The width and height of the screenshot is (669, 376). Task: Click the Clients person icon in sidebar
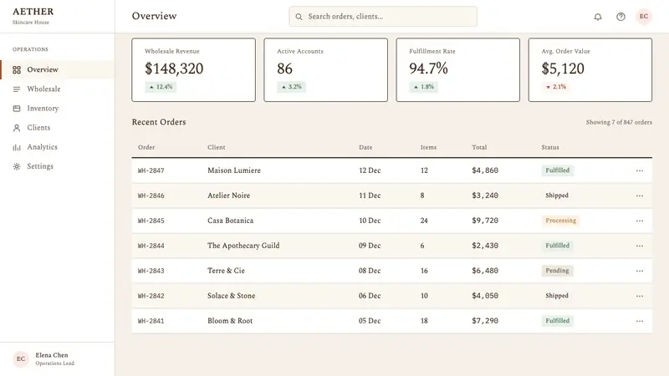tap(17, 128)
